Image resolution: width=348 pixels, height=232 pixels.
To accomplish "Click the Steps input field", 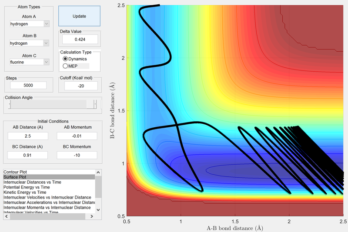I will (x=28, y=85).
